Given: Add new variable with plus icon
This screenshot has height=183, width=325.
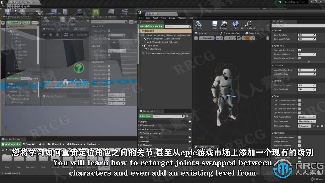Looking at the screenshot, I should (190, 142).
